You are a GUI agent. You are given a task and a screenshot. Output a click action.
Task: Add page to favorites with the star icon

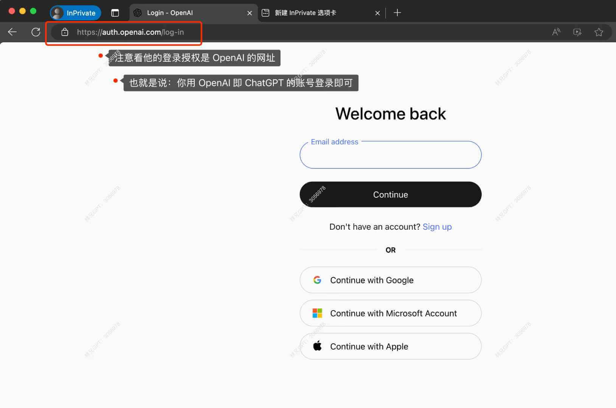[599, 32]
